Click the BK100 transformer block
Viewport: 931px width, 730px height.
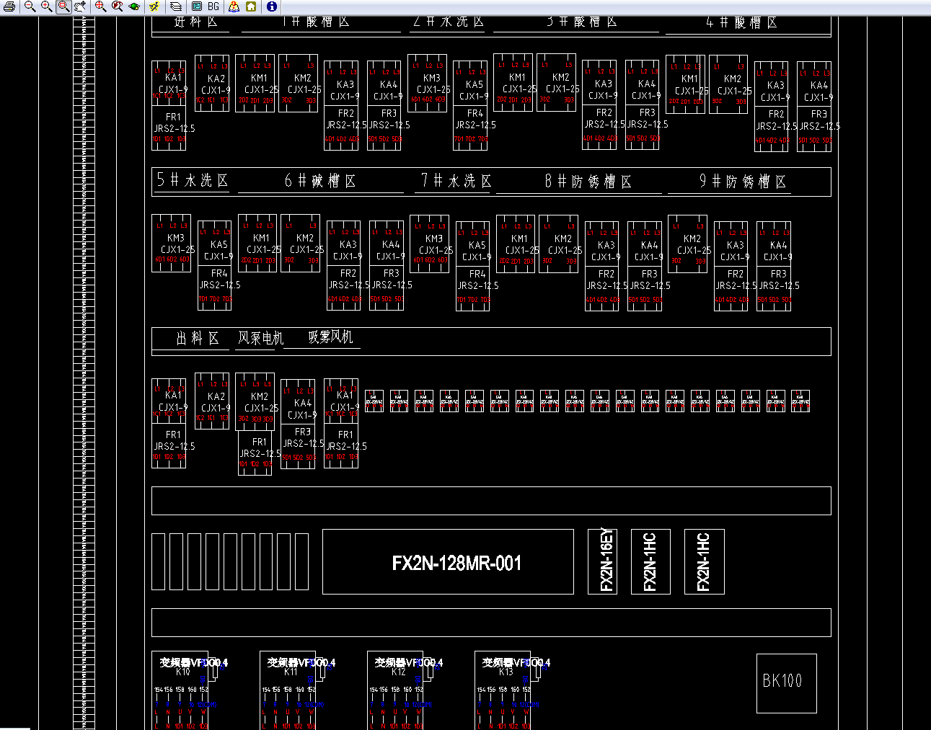(787, 683)
